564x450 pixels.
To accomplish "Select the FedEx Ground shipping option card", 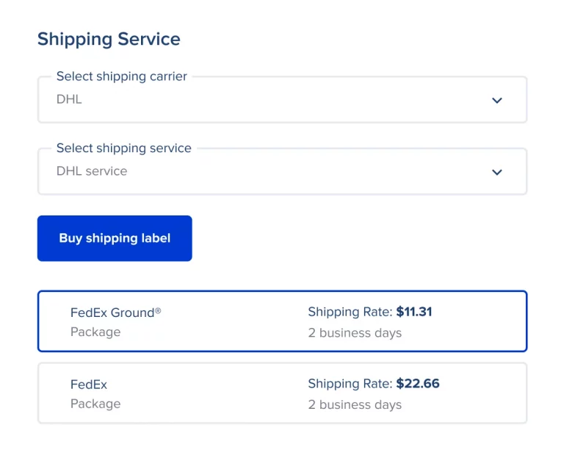I will tap(282, 321).
